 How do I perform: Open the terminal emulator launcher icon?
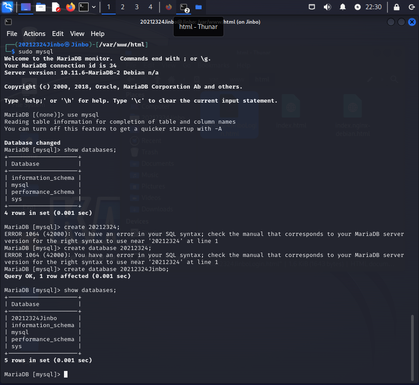[x=84, y=7]
